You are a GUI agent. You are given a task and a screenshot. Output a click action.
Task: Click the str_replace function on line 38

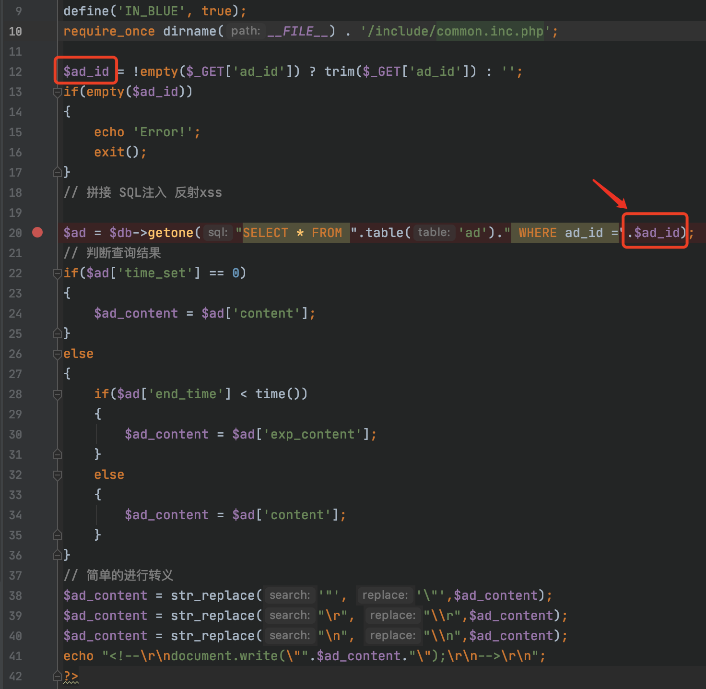point(213,595)
